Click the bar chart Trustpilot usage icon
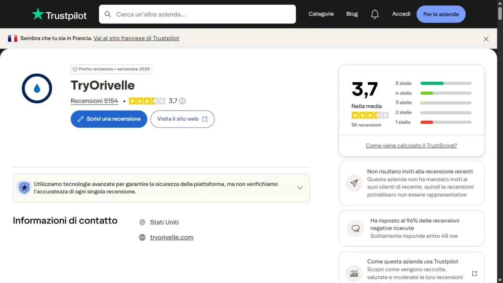 pos(354,273)
